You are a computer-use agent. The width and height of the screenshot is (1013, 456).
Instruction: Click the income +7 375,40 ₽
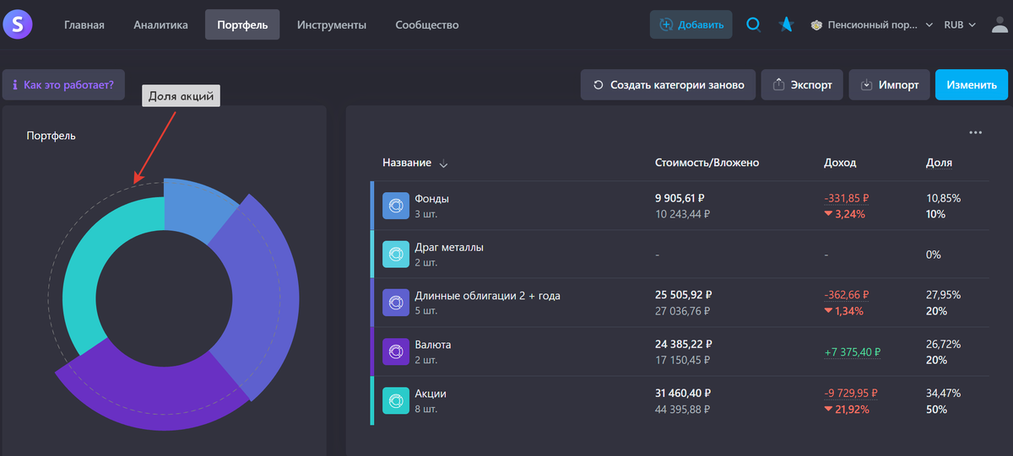pyautogui.click(x=853, y=351)
